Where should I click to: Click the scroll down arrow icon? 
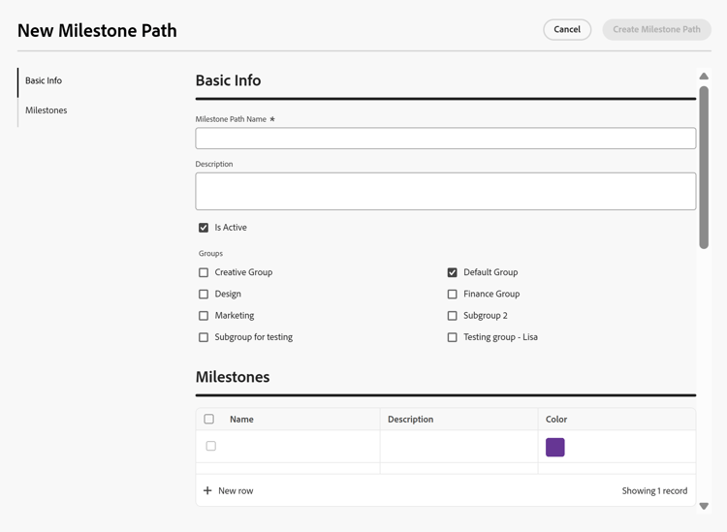(704, 506)
